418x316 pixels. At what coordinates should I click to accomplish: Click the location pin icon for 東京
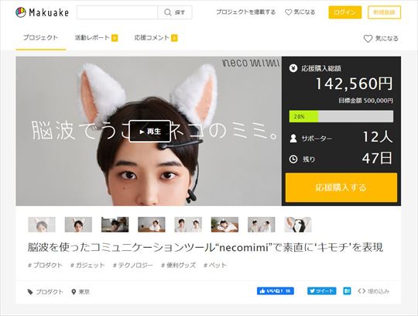click(x=74, y=292)
